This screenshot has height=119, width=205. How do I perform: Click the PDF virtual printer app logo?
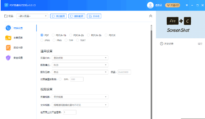pos(6,5)
